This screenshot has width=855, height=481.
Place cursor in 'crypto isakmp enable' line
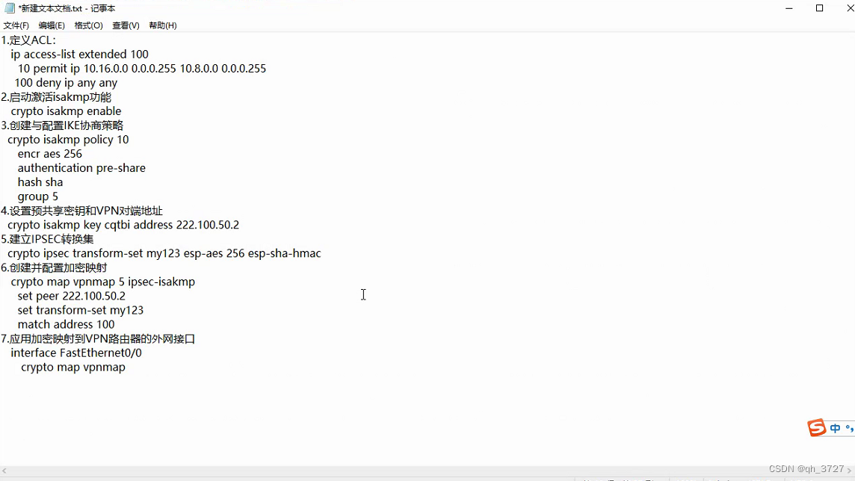[66, 111]
